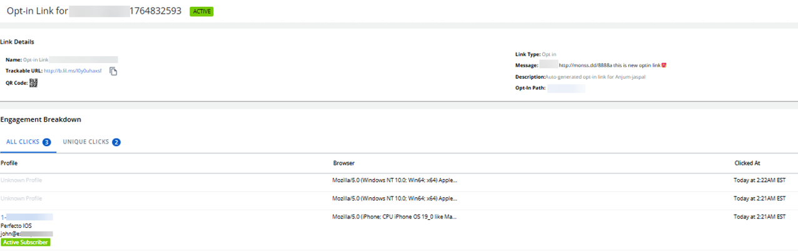Switch to the UNIQUE CLICKS tab

91,142
